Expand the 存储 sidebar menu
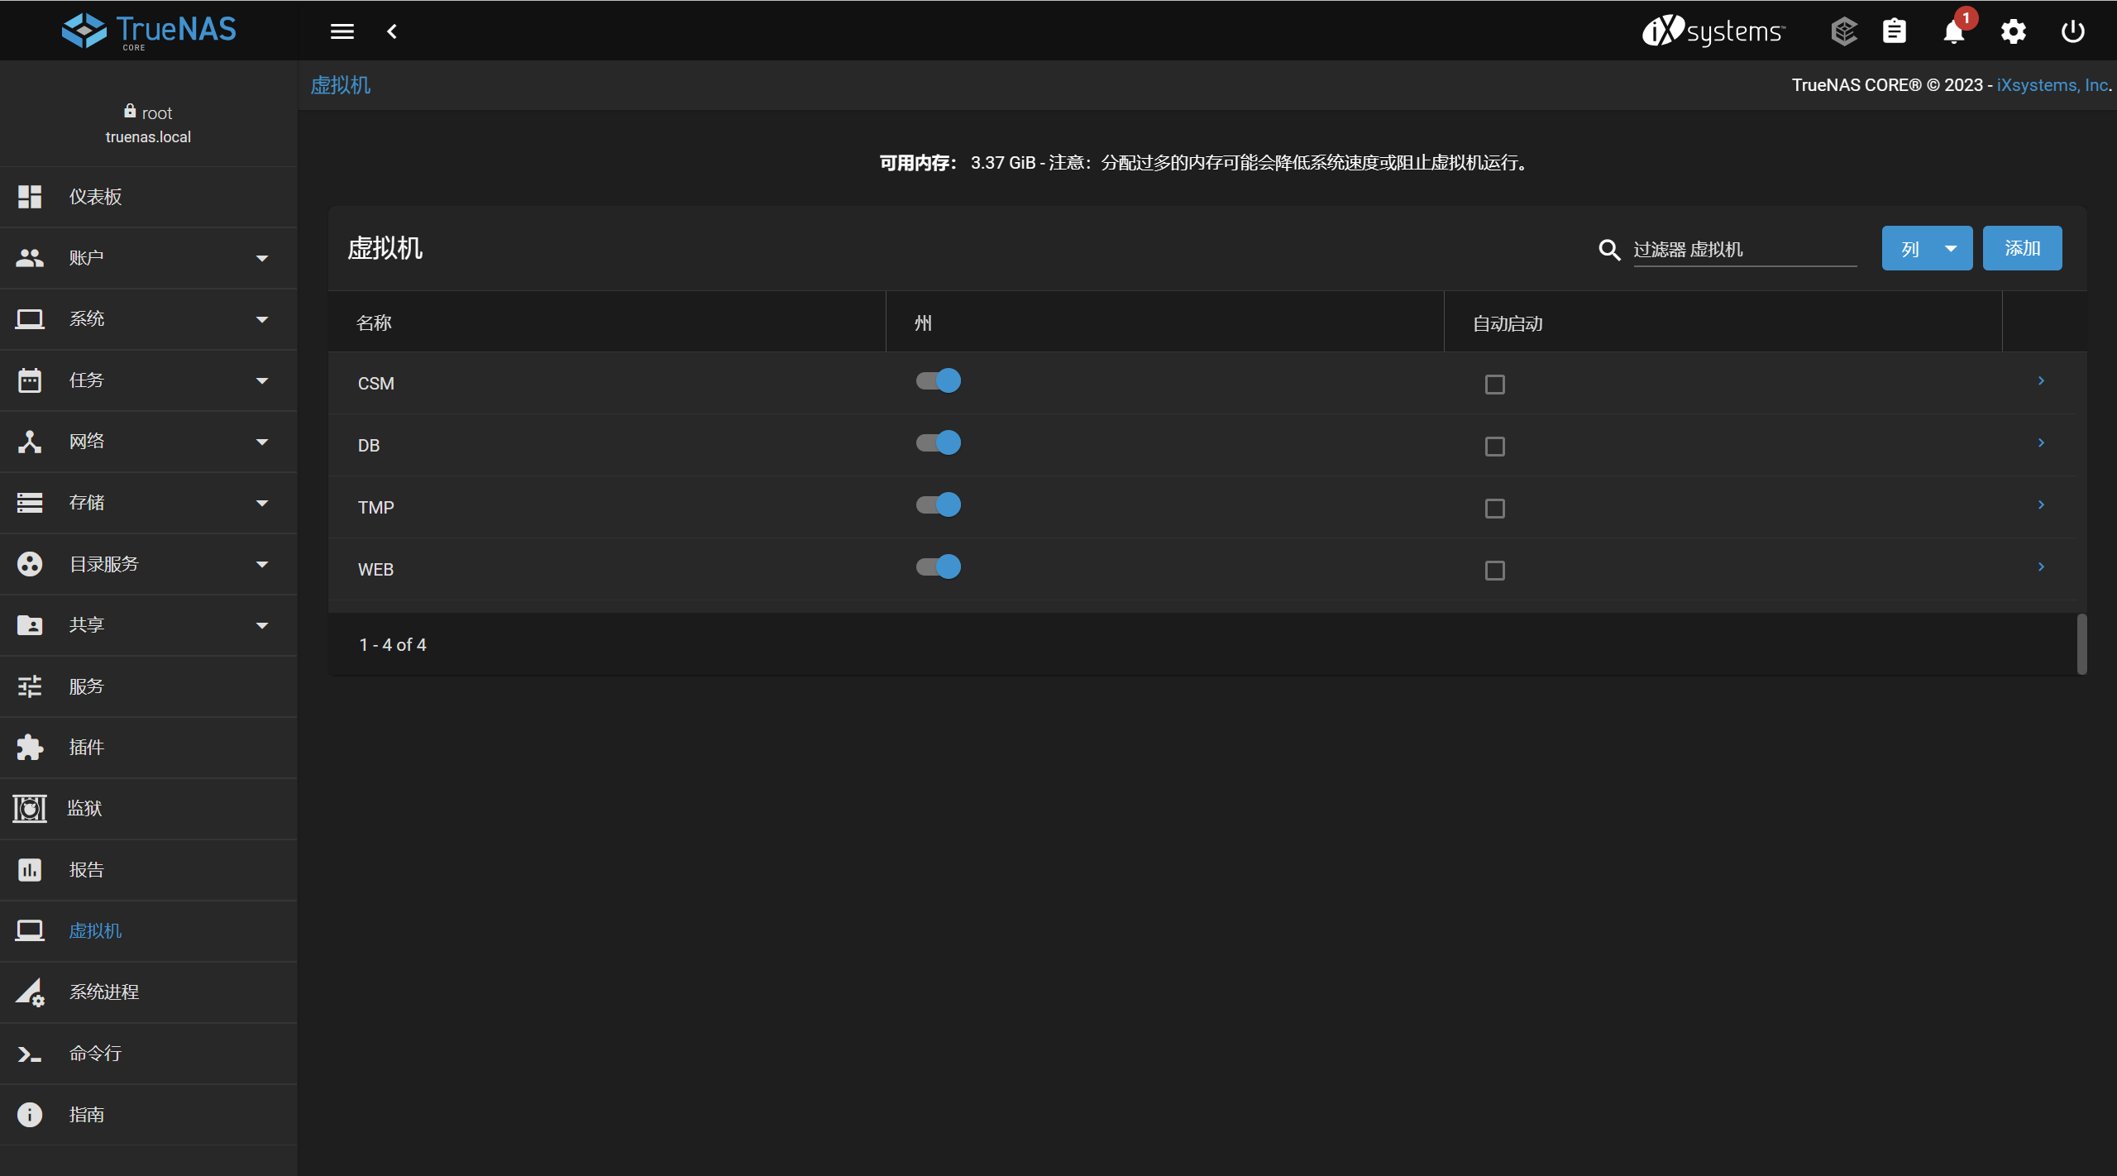 (x=149, y=503)
